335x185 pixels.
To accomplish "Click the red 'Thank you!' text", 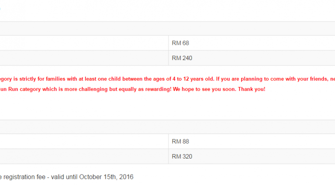I will click(252, 89).
